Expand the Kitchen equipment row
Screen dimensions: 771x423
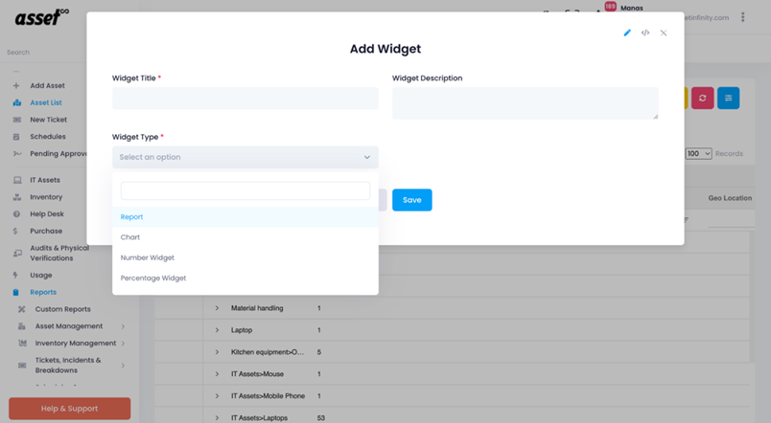(x=217, y=352)
